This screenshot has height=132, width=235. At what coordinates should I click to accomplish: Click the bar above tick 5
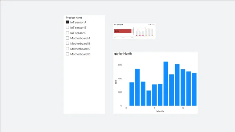(x=155, y=95)
